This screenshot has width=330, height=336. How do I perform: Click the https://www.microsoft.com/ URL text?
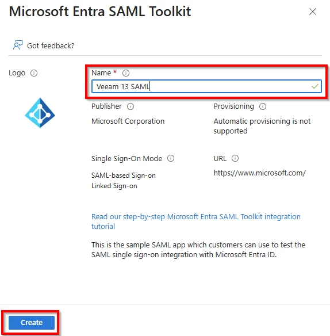coord(259,173)
